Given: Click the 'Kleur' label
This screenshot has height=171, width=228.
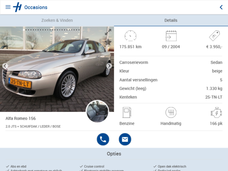Looking at the screenshot, I should [124, 71].
